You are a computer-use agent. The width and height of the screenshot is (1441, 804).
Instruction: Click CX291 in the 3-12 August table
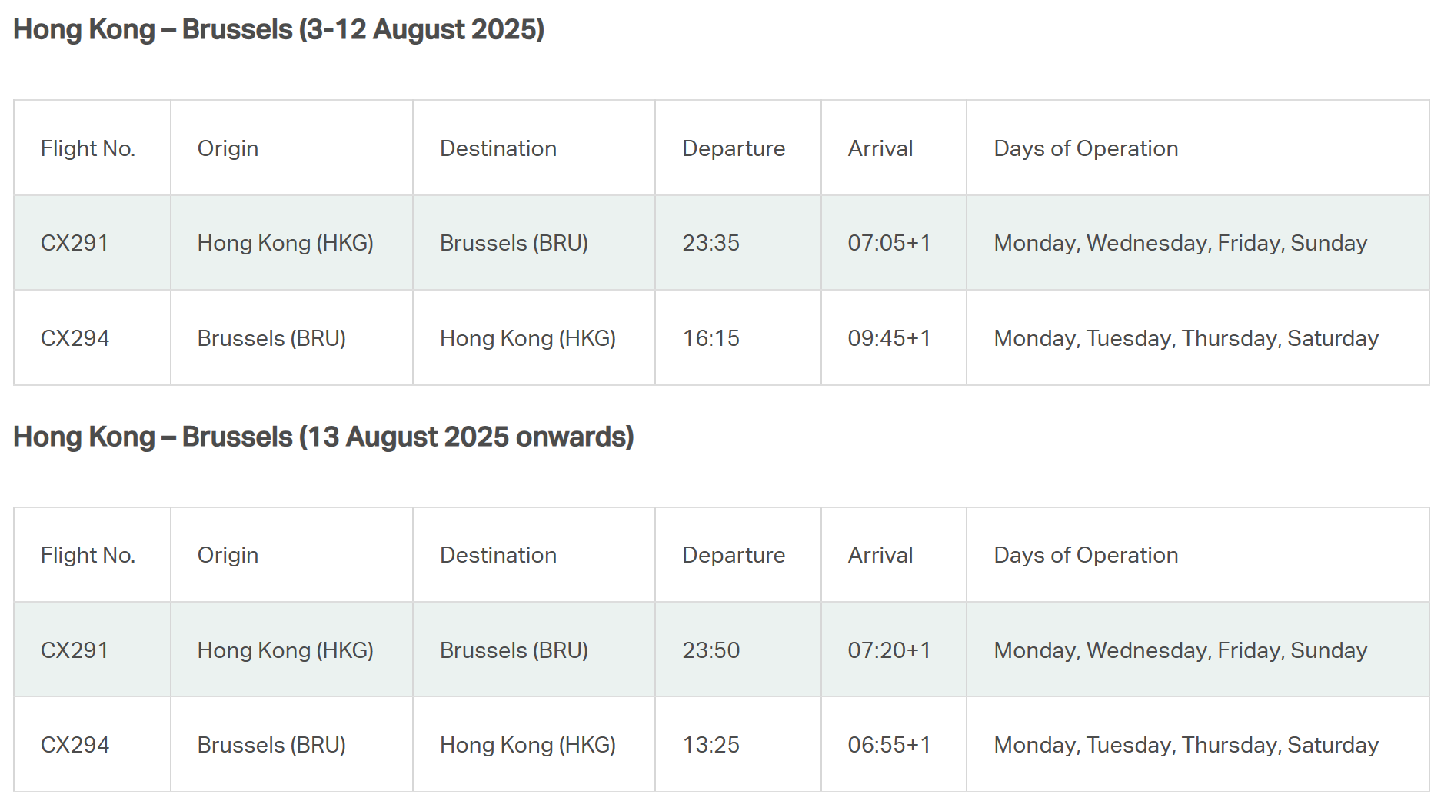[x=75, y=243]
